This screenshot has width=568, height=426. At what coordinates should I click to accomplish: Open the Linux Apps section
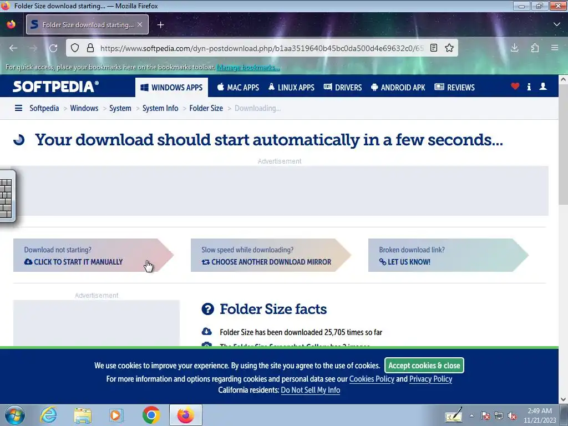[x=291, y=87]
